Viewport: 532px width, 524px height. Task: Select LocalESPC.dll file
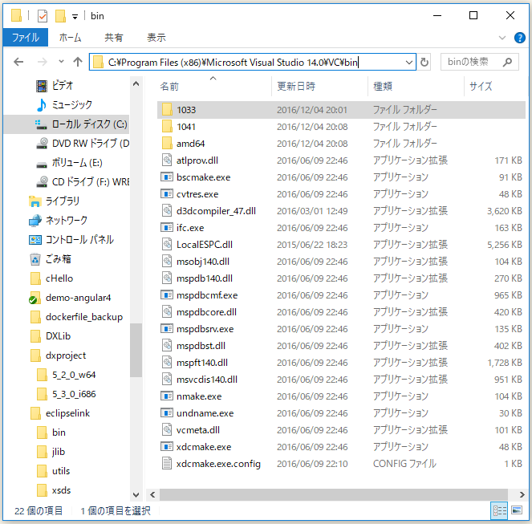coord(341,245)
